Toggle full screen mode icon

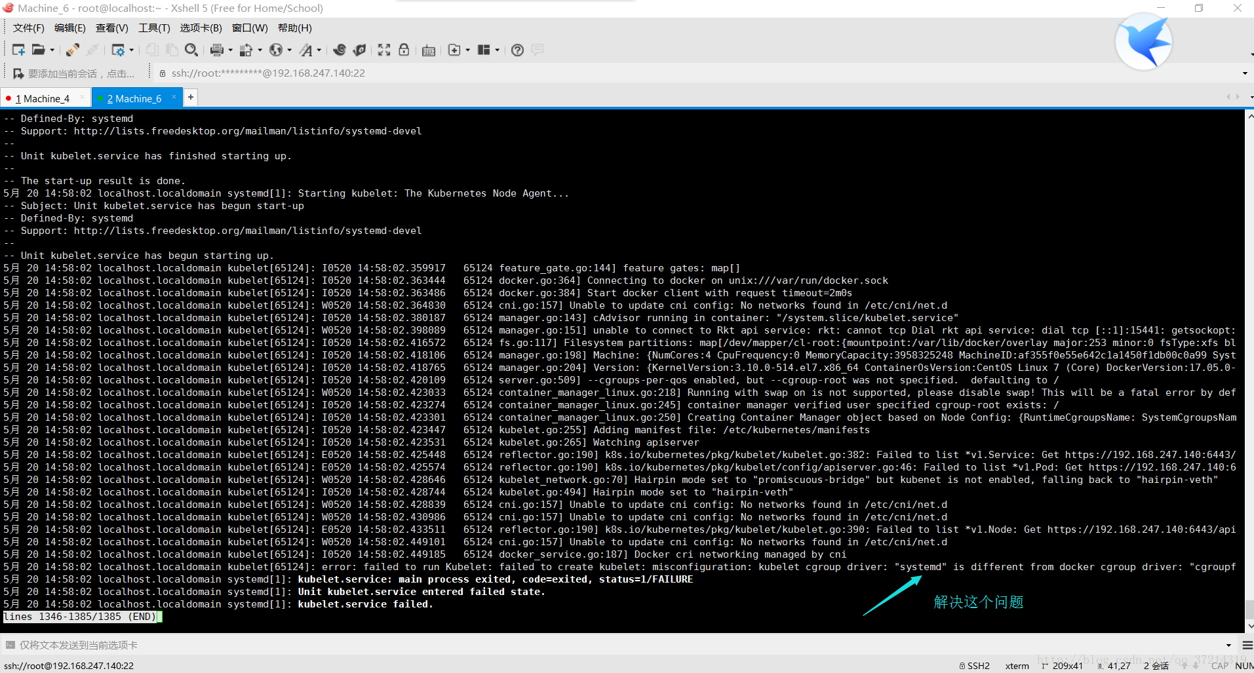[x=384, y=50]
